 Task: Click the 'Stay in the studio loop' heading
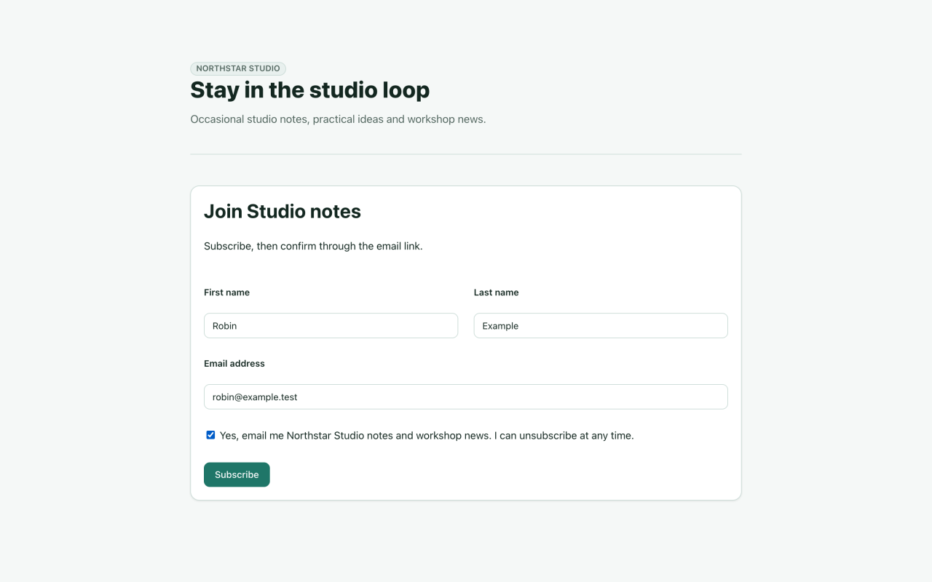coord(310,90)
